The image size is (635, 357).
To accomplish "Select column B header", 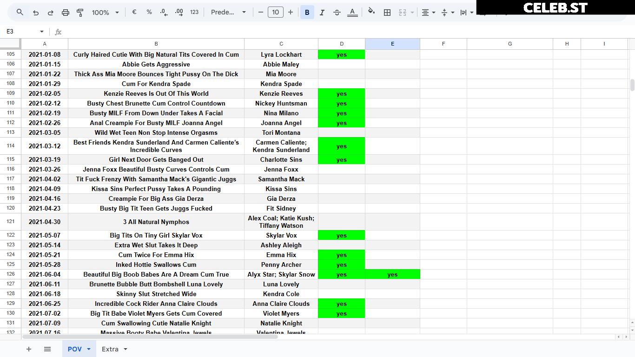I will coord(156,44).
